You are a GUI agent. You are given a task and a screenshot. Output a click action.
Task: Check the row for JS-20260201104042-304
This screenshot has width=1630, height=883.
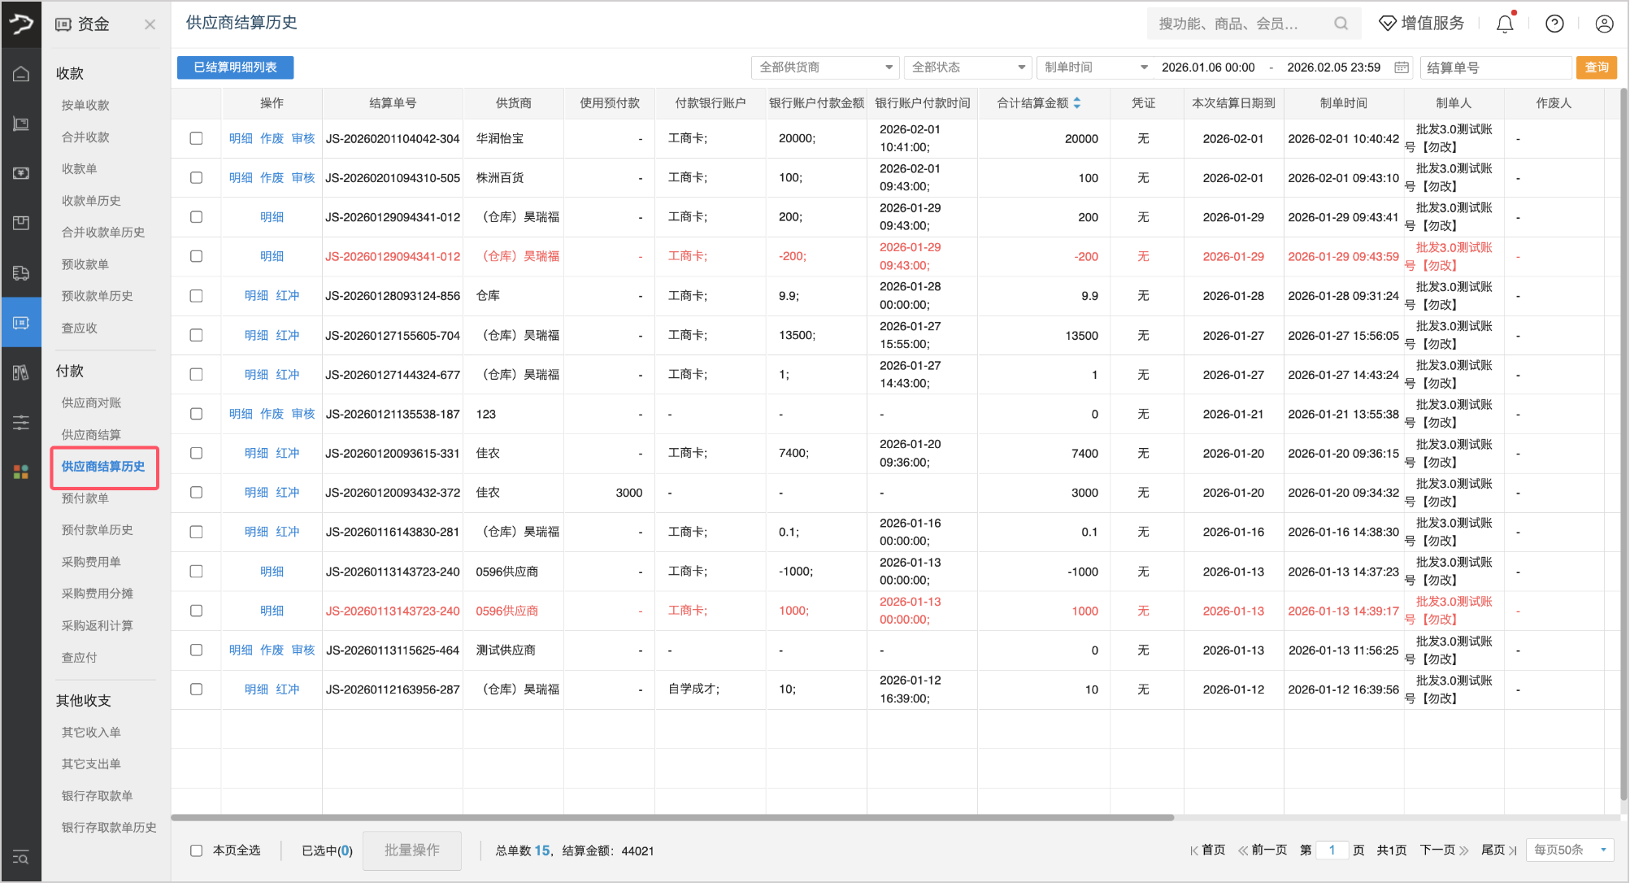point(196,138)
